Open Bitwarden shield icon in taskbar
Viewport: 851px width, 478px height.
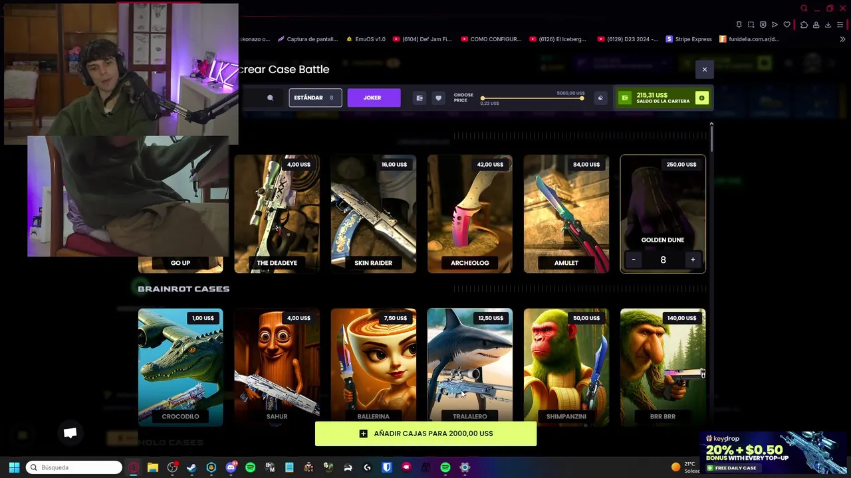(x=386, y=467)
